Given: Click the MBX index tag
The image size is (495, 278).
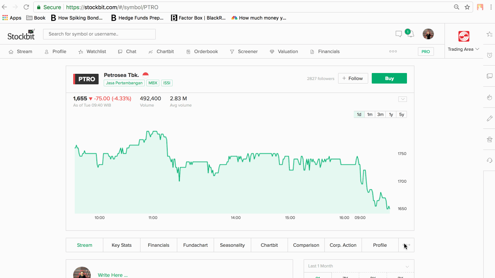Looking at the screenshot, I should point(153,83).
